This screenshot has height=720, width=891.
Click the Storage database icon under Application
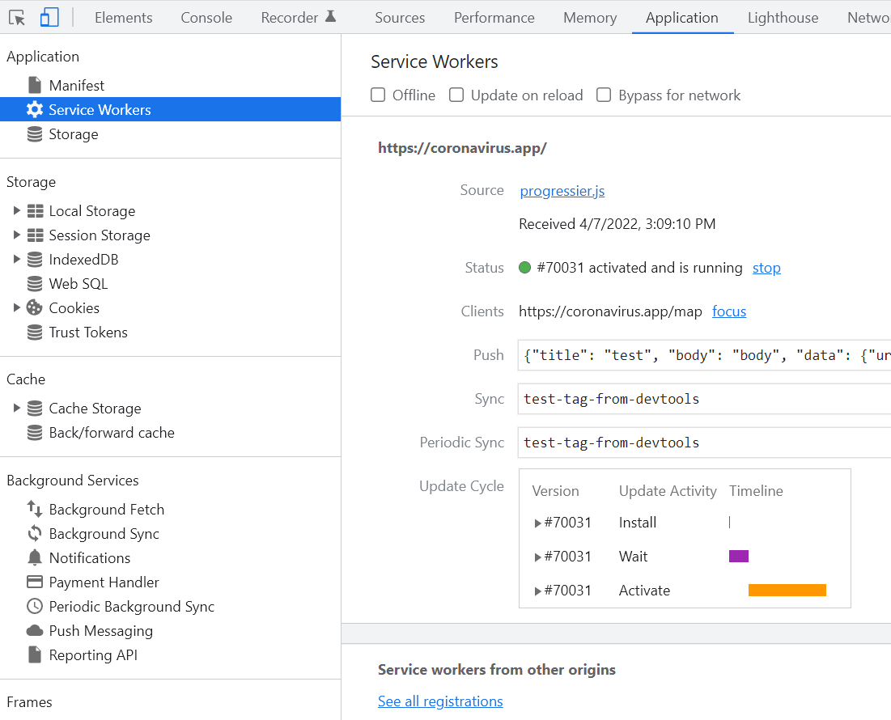coord(35,134)
